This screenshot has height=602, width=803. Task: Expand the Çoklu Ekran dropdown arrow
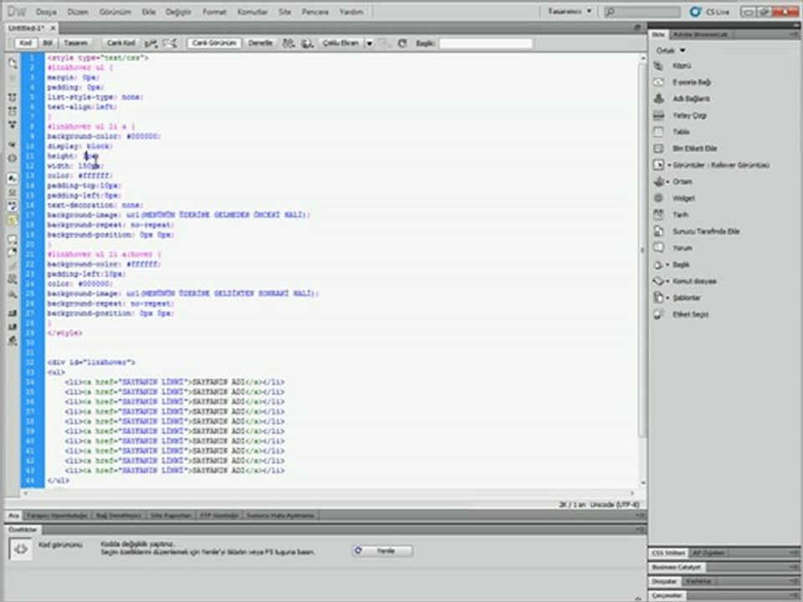369,43
